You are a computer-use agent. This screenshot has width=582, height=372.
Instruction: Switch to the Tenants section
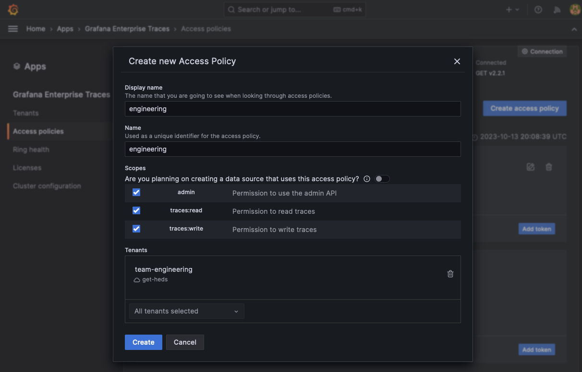click(25, 113)
